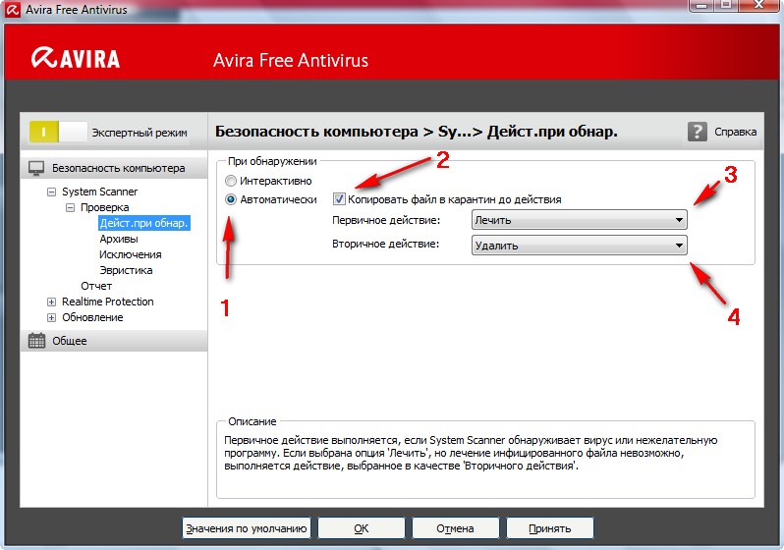Toggle the Экспертный режим switch
The width and height of the screenshot is (784, 550).
pyautogui.click(x=58, y=132)
